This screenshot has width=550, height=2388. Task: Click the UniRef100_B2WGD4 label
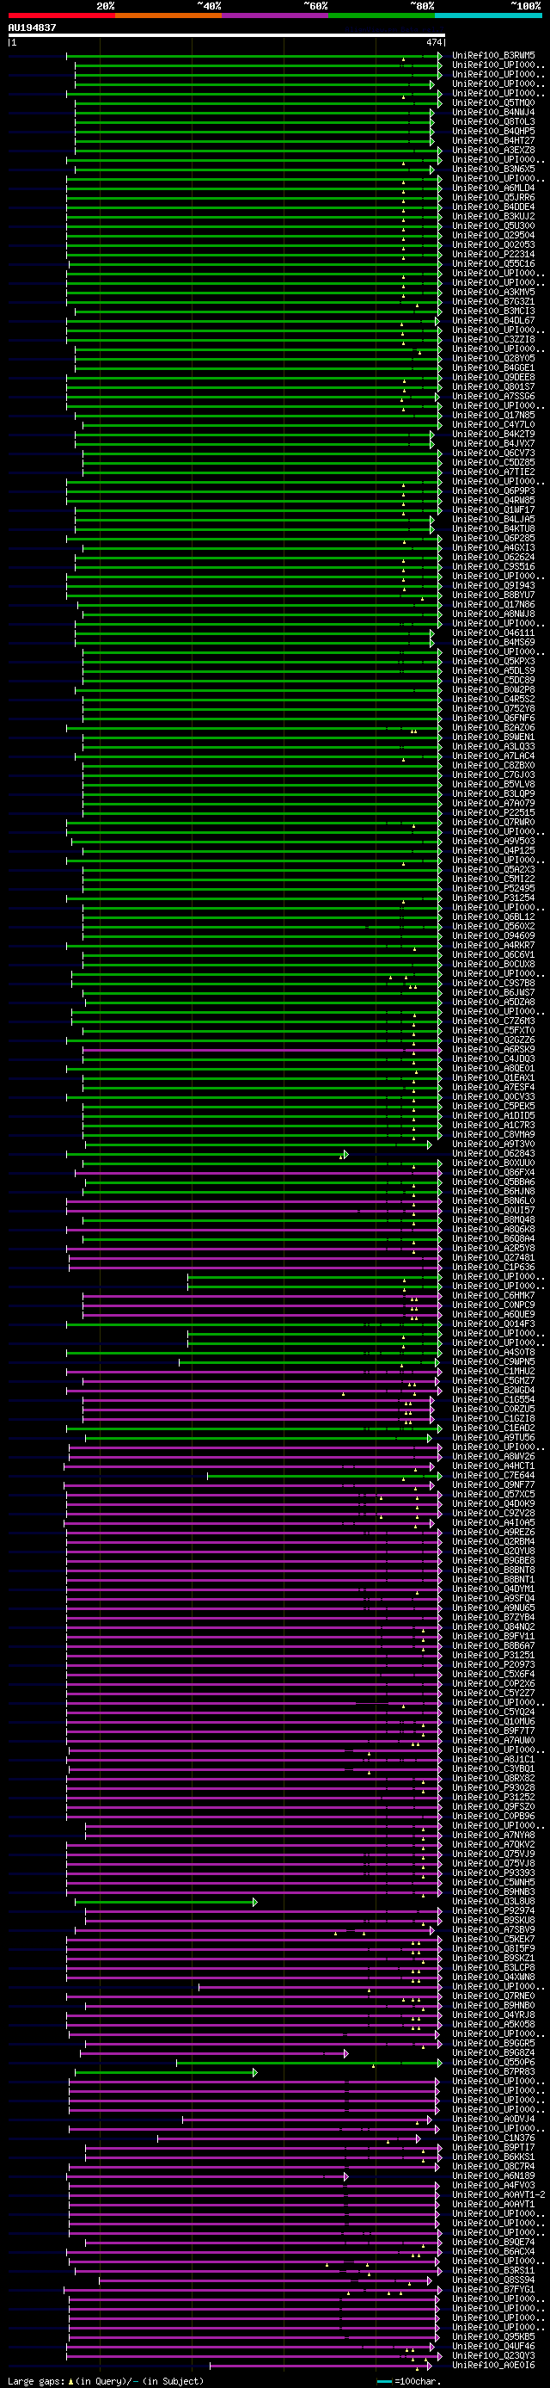point(493,1390)
